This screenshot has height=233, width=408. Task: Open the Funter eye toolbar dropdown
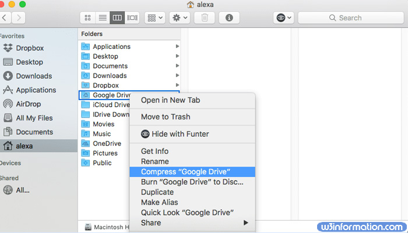coord(284,17)
